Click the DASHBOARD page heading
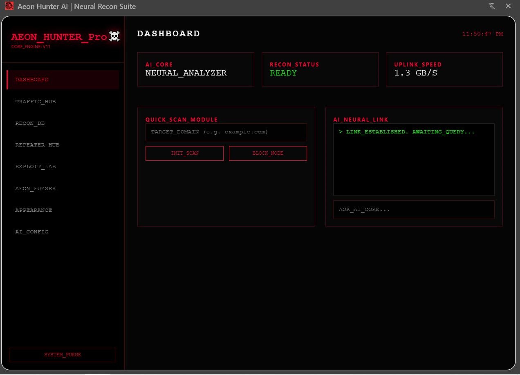 coord(168,33)
